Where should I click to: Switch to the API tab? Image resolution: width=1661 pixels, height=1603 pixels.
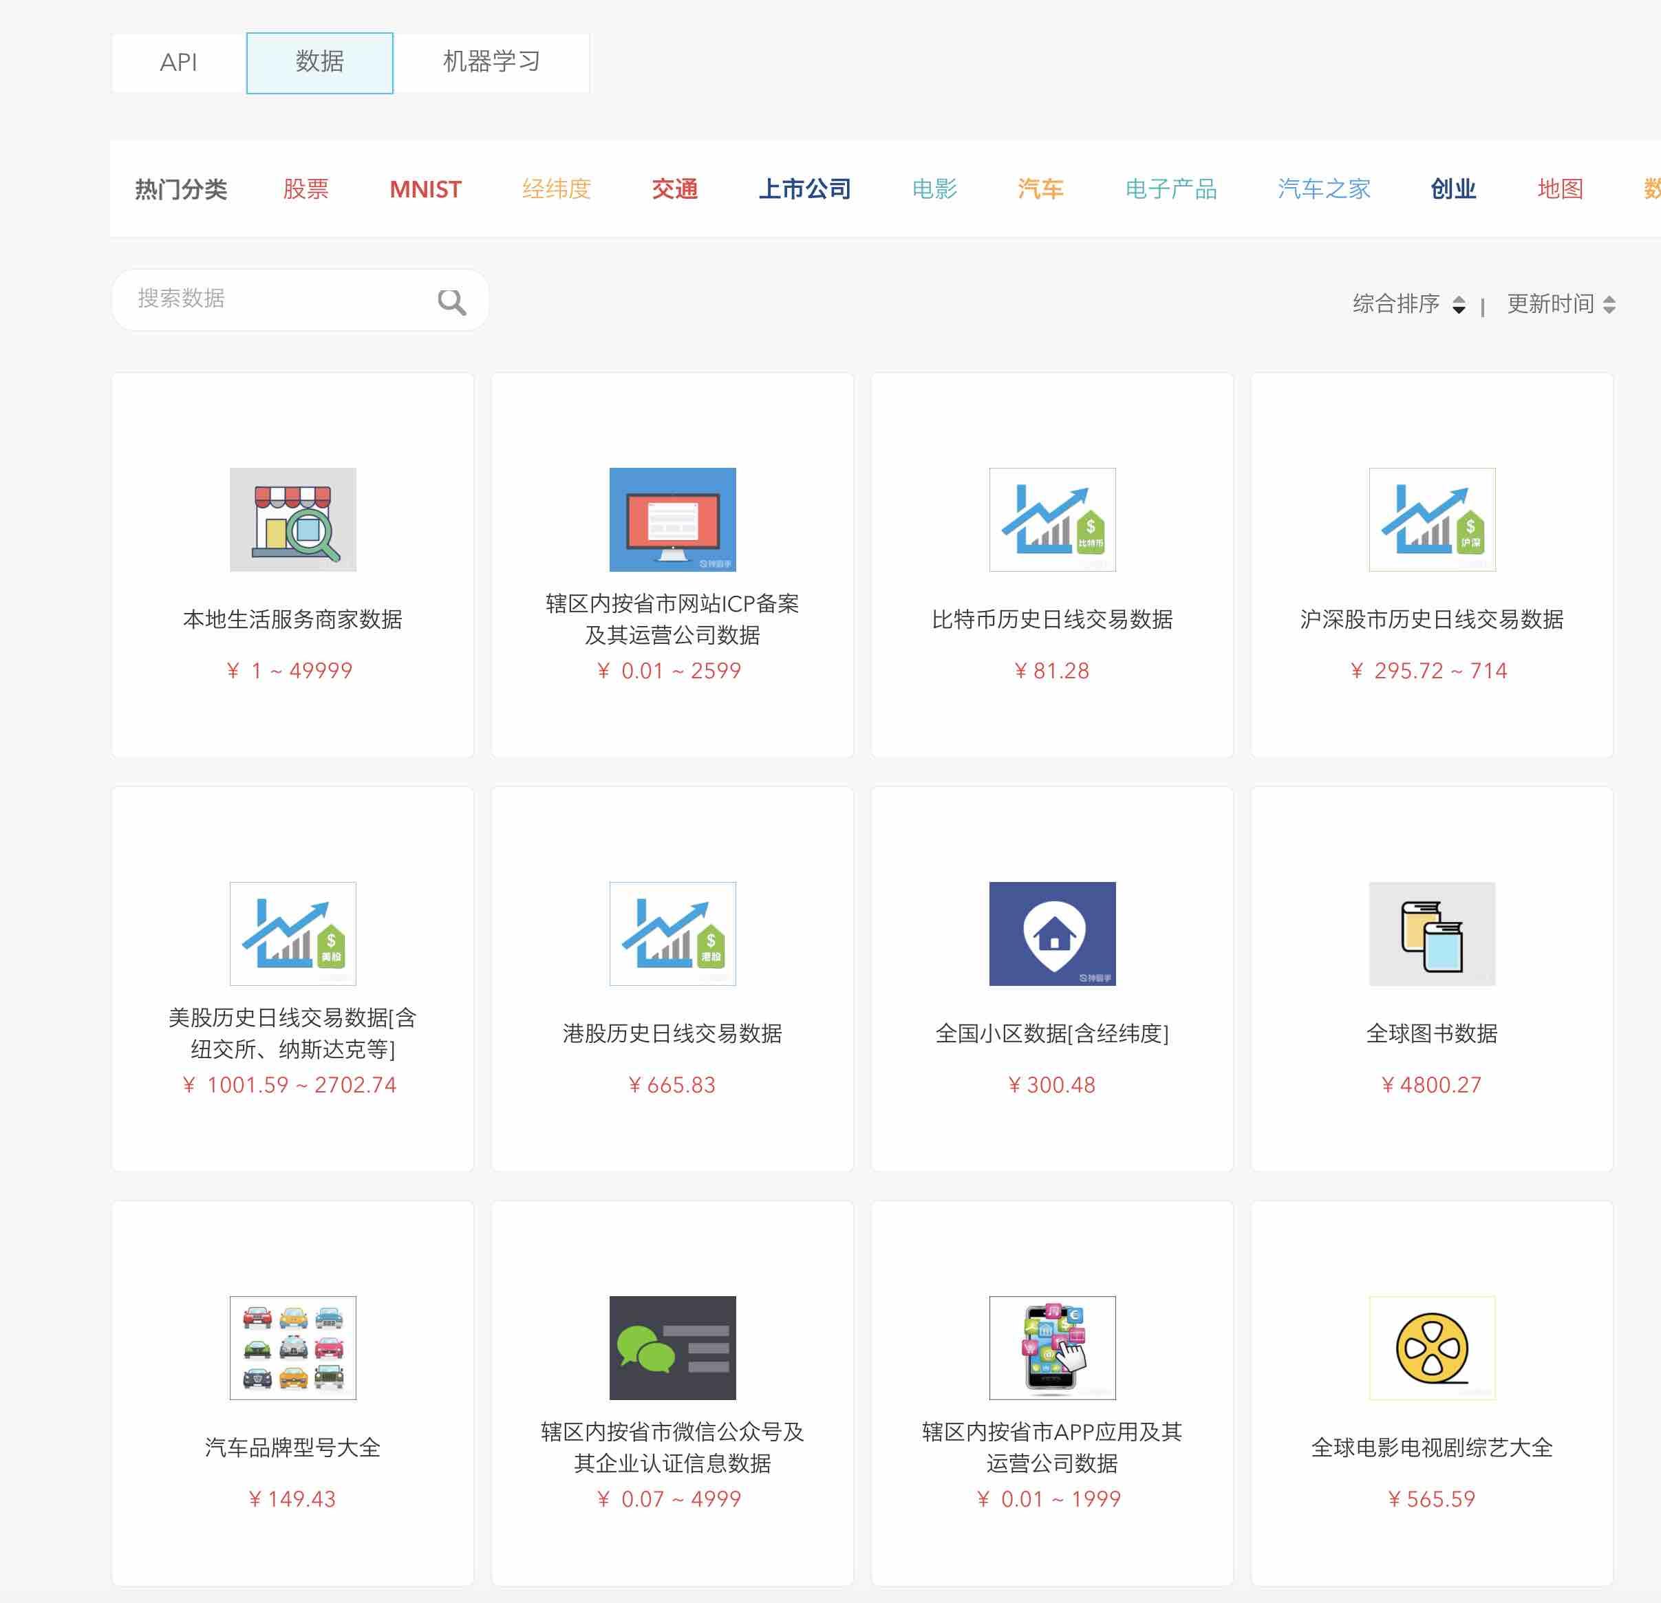tap(179, 63)
